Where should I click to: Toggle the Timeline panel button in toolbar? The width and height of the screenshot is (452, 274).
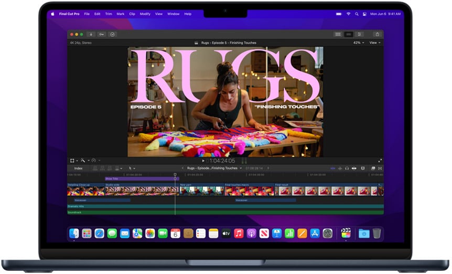(x=349, y=34)
